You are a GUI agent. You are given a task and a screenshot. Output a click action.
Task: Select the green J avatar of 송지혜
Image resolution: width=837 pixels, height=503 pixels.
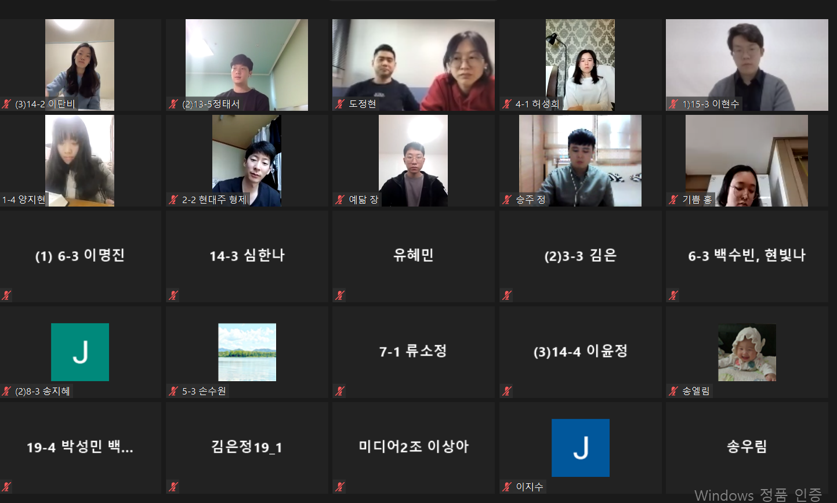pyautogui.click(x=80, y=352)
